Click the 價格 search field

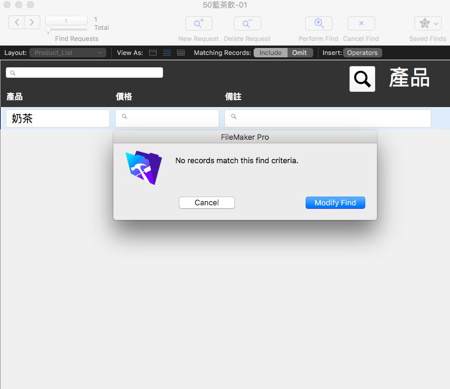(x=167, y=118)
